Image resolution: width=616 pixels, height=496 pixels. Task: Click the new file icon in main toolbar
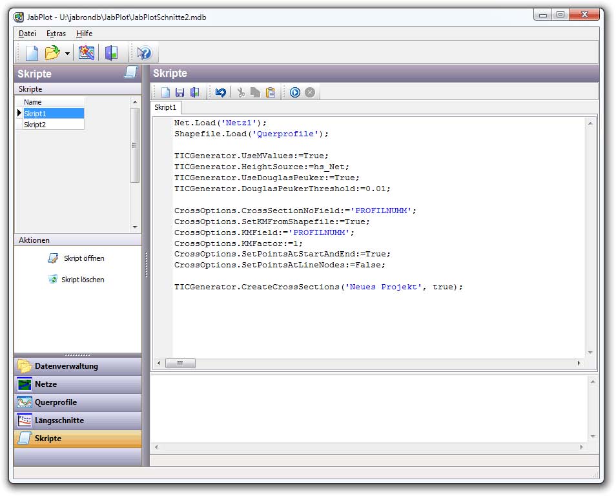pyautogui.click(x=32, y=53)
